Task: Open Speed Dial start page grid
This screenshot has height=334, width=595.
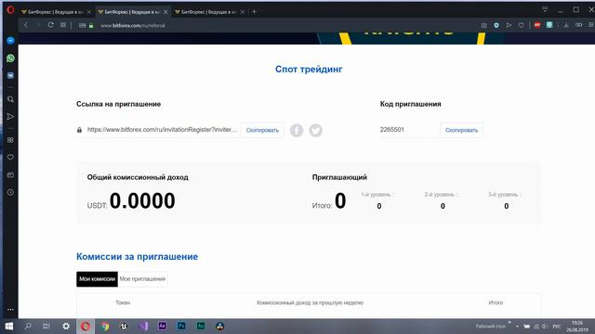Action: (x=63, y=25)
